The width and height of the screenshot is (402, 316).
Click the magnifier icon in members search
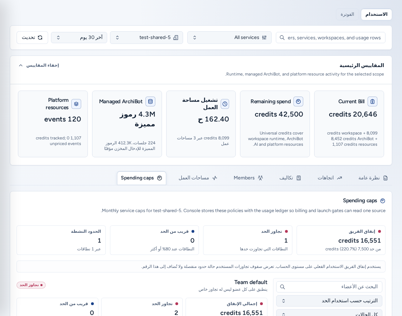pyautogui.click(x=283, y=287)
